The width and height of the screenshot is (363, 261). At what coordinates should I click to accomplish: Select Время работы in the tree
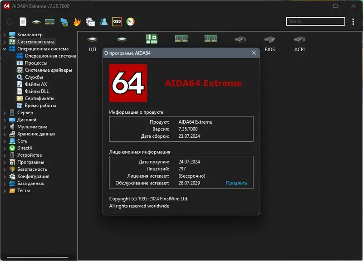pos(40,106)
